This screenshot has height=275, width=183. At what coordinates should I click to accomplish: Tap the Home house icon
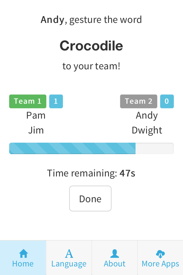[x=23, y=253]
